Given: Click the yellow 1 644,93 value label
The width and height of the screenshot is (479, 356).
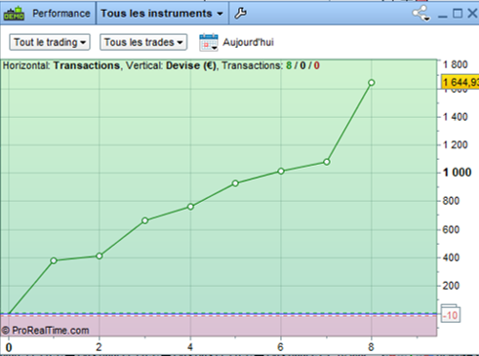Looking at the screenshot, I should (460, 82).
